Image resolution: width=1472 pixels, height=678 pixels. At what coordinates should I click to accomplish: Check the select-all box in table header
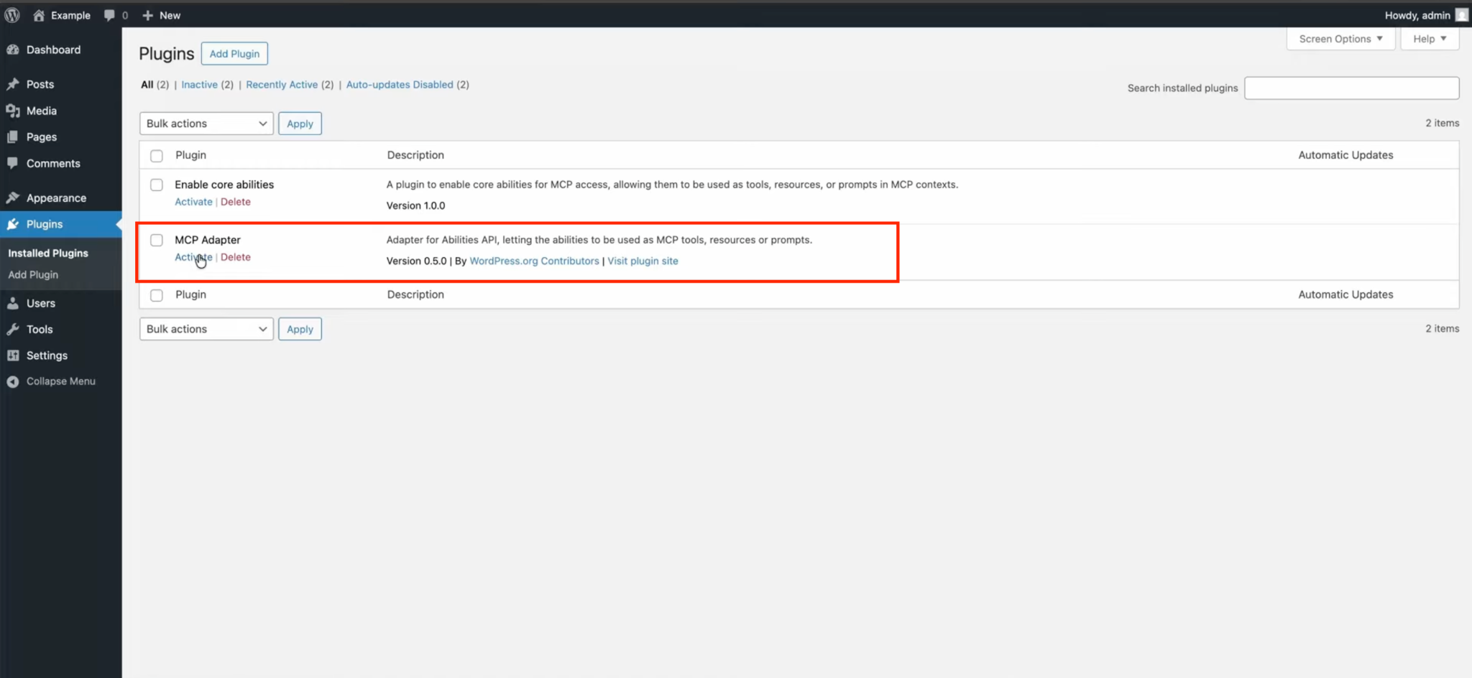(157, 156)
